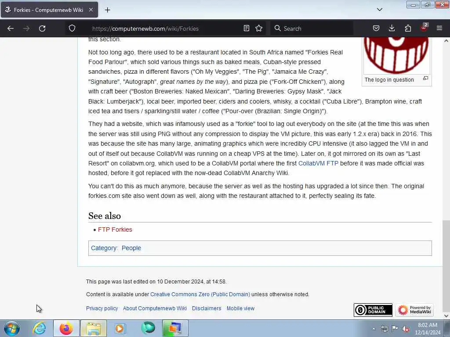Viewport: 450px width, 337px height.
Task: Open Creative Commons Zero license link
Action: (x=200, y=294)
